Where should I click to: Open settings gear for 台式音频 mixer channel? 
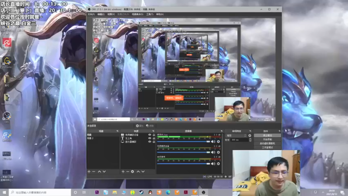(218, 164)
